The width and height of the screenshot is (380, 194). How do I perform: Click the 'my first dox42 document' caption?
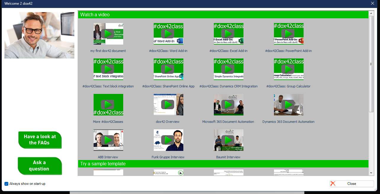click(x=108, y=51)
